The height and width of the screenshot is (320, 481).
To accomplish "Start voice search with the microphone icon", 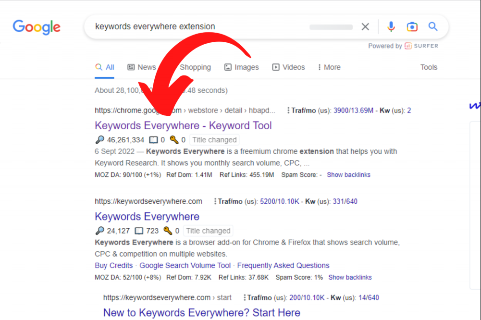I will [391, 27].
